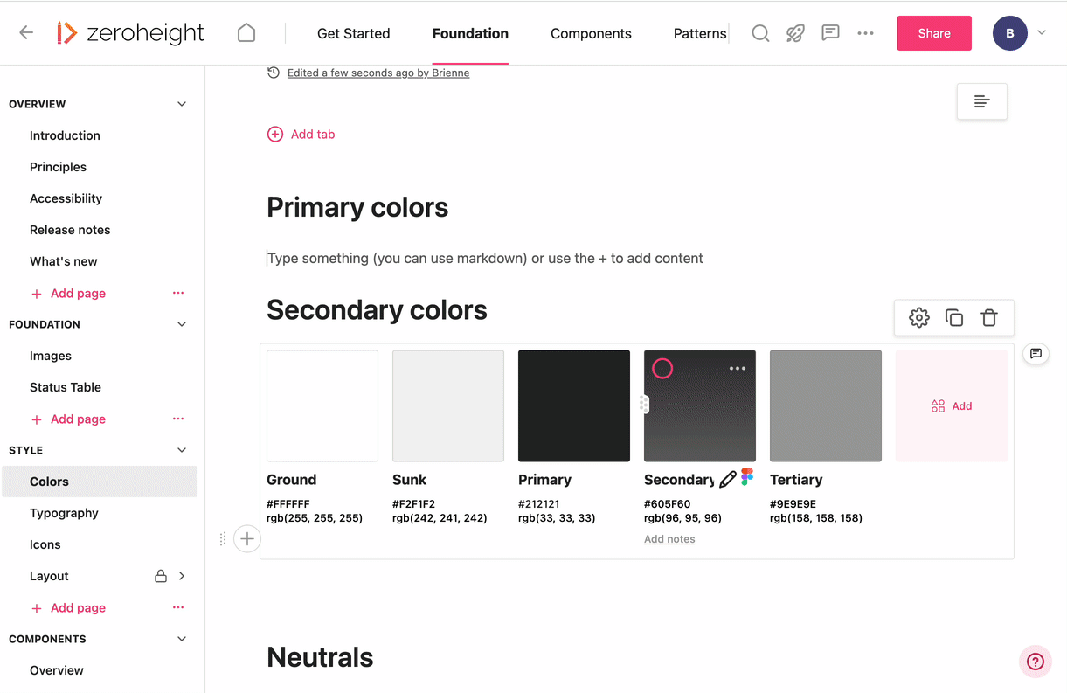The width and height of the screenshot is (1067, 693).
Task: Collapse the STYLE sidebar section
Action: tap(182, 450)
